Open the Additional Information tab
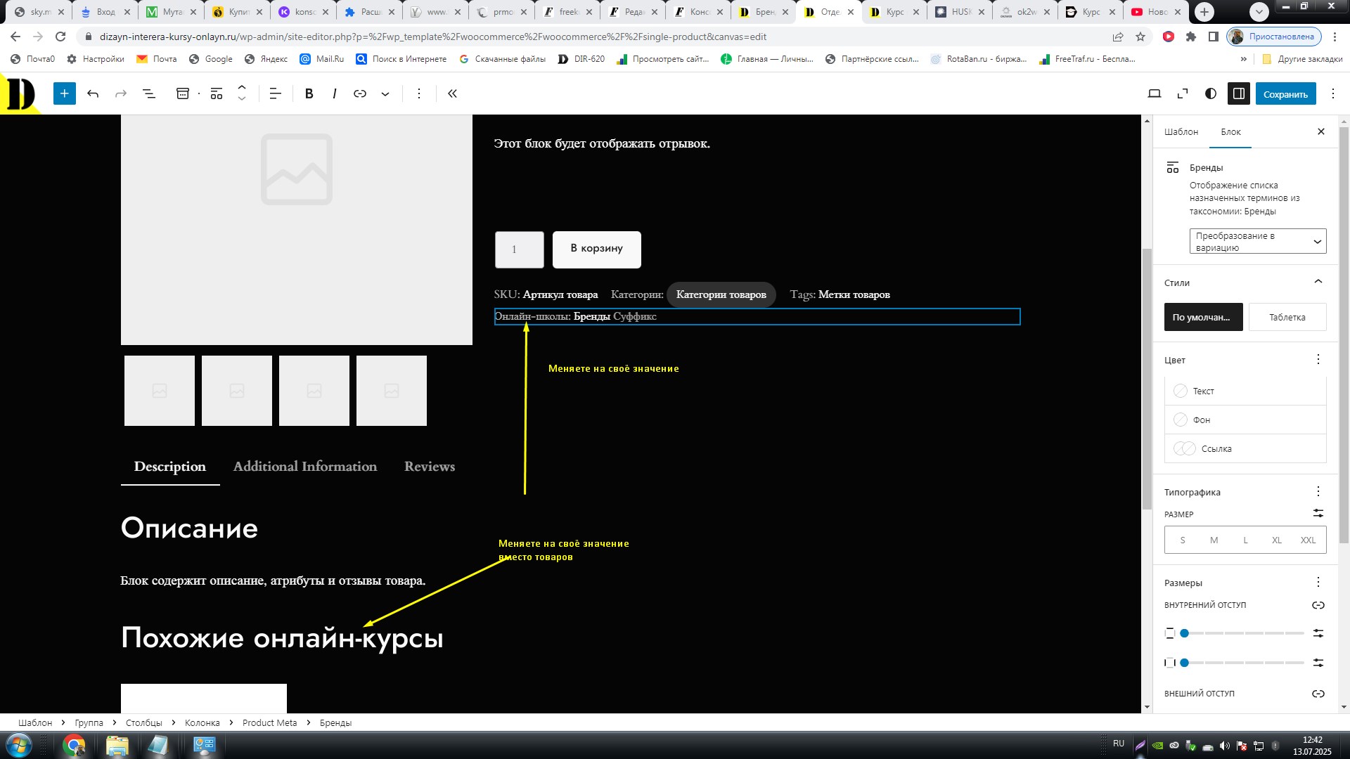Screen dimensions: 1350x759 (x=304, y=467)
